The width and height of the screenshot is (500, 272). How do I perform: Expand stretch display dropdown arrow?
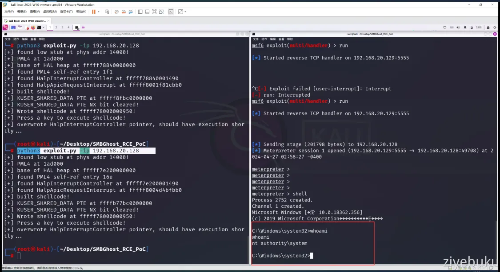click(x=185, y=12)
